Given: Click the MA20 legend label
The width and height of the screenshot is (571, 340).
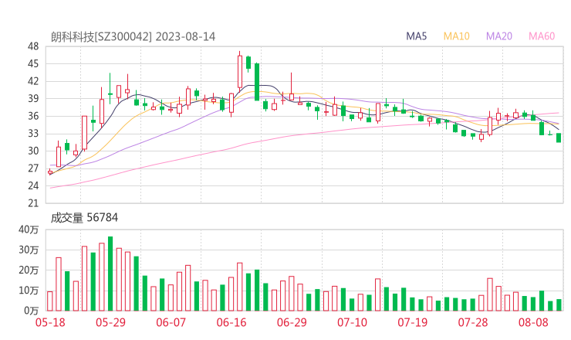Looking at the screenshot, I should pyautogui.click(x=499, y=36).
